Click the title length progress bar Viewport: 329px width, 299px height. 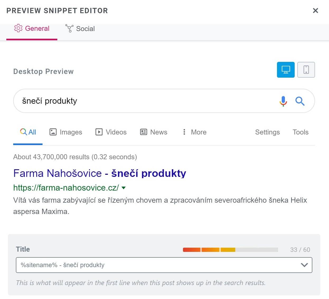coord(231,250)
